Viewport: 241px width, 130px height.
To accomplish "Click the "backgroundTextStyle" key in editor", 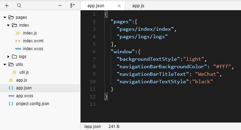I will click(148, 59).
